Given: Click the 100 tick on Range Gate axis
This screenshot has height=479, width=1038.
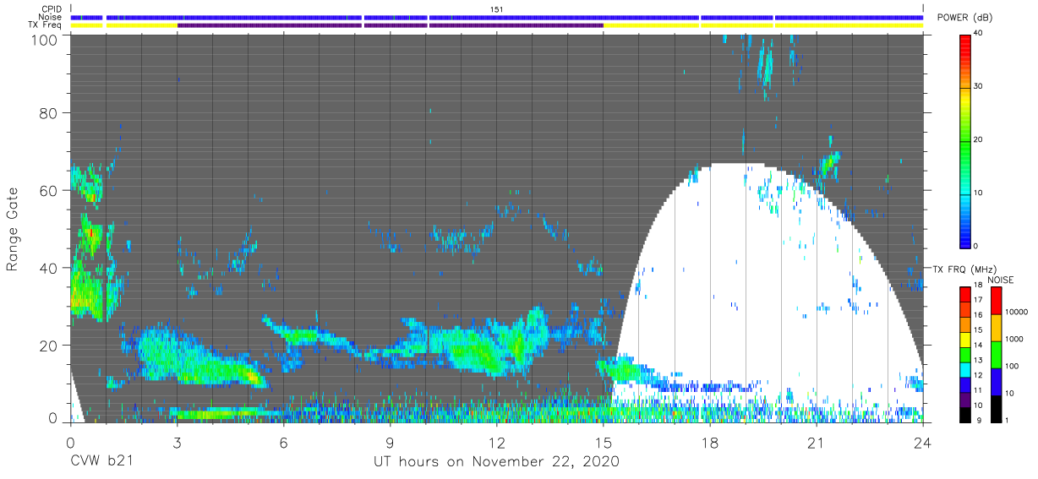Looking at the screenshot, I should click(x=46, y=40).
